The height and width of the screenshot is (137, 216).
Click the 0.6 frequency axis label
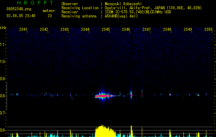coord(3,130)
